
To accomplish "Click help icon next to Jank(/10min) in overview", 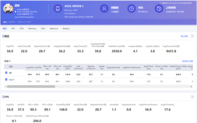I will pos(30,46).
